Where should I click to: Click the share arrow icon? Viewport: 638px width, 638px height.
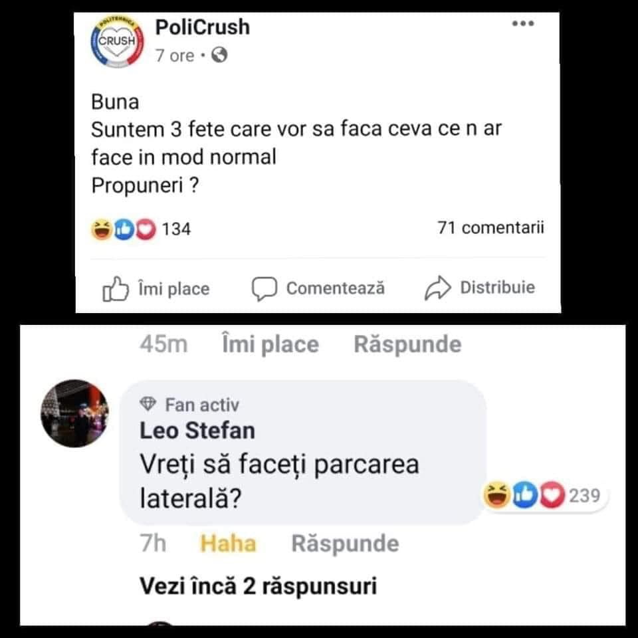pos(437,288)
